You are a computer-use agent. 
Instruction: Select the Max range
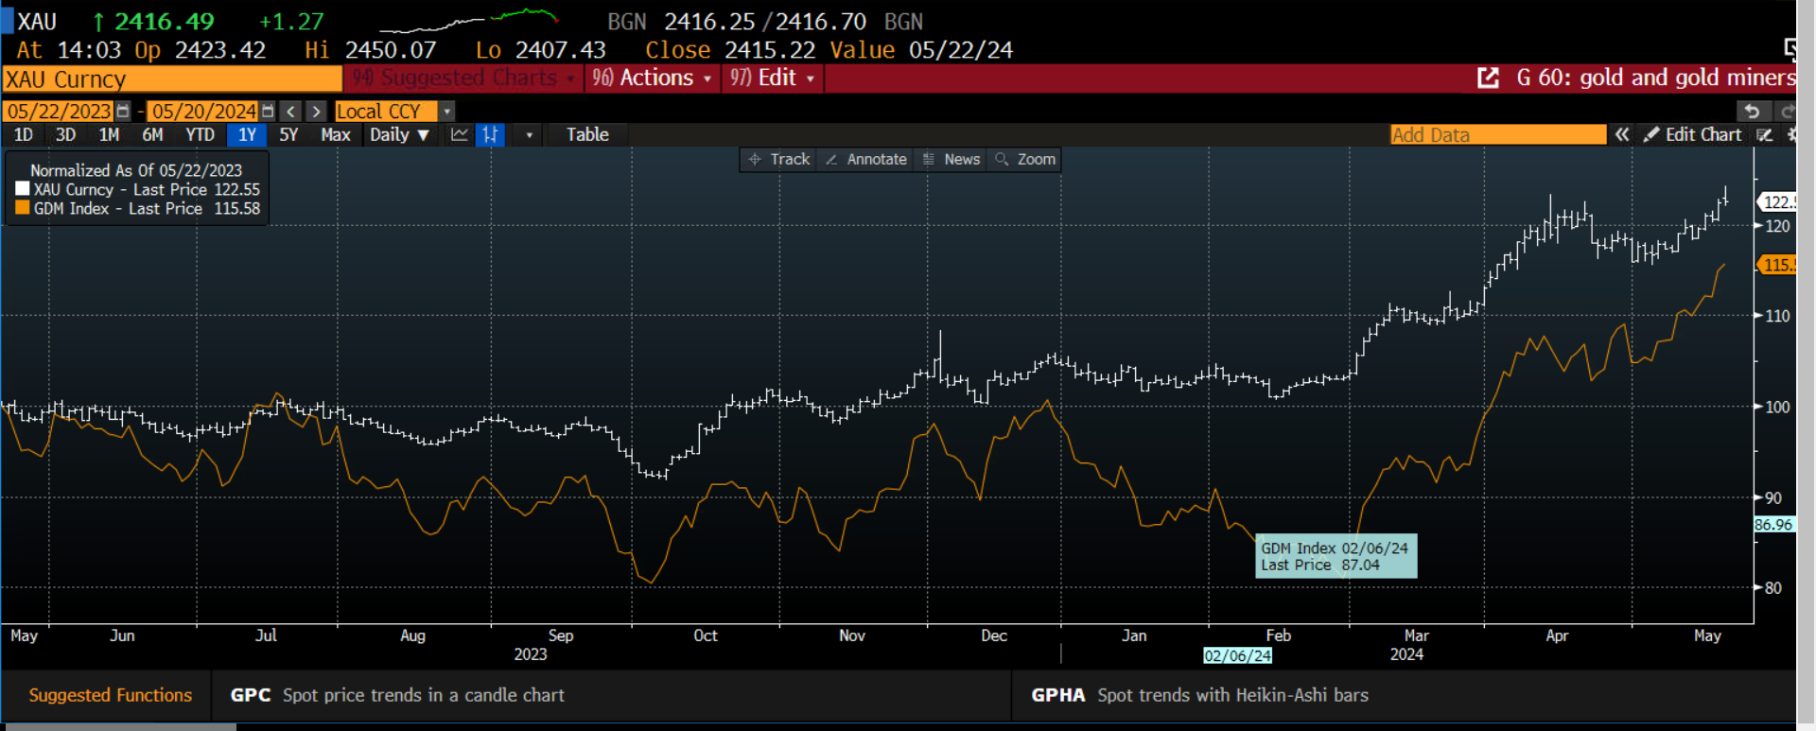336,134
